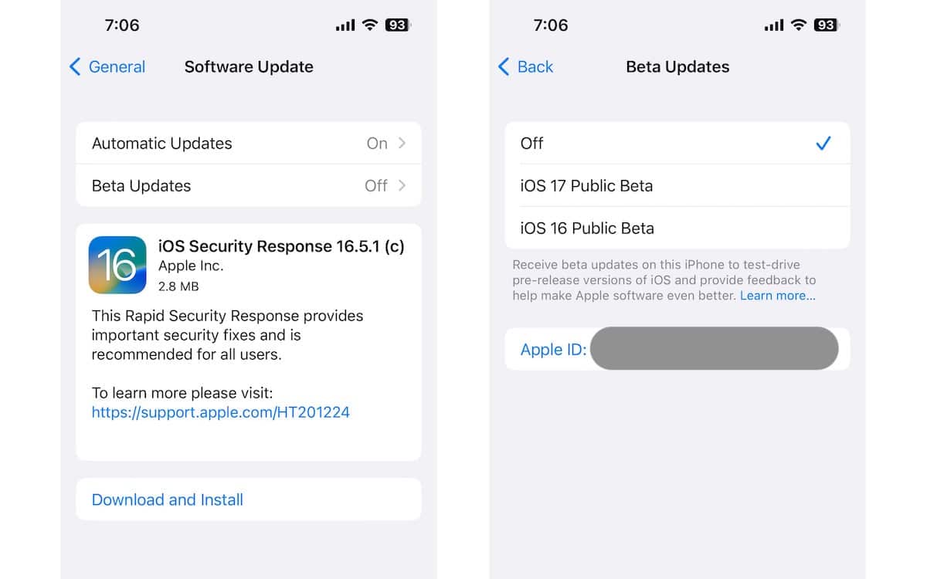Screen dimensions: 927x579
Task: Open the Automatic Updates row
Action: (249, 143)
